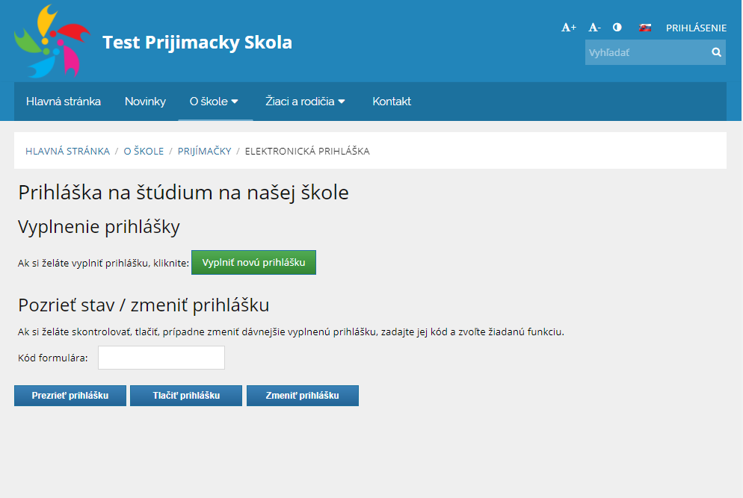Go to the Novinky menu item
This screenshot has width=743, height=498.
click(145, 102)
